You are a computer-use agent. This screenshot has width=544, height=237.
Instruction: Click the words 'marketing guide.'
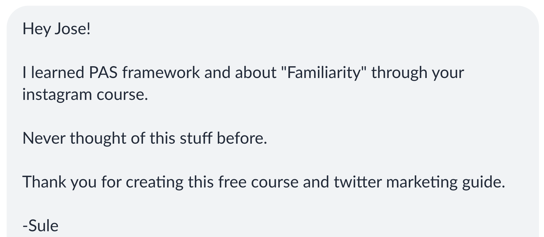pos(446,183)
